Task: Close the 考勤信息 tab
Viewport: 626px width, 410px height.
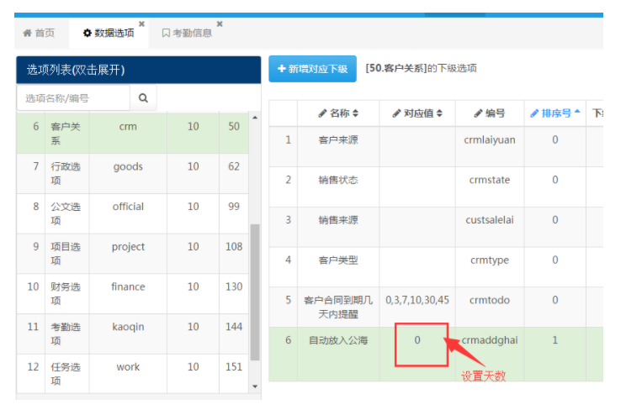Action: pos(219,24)
